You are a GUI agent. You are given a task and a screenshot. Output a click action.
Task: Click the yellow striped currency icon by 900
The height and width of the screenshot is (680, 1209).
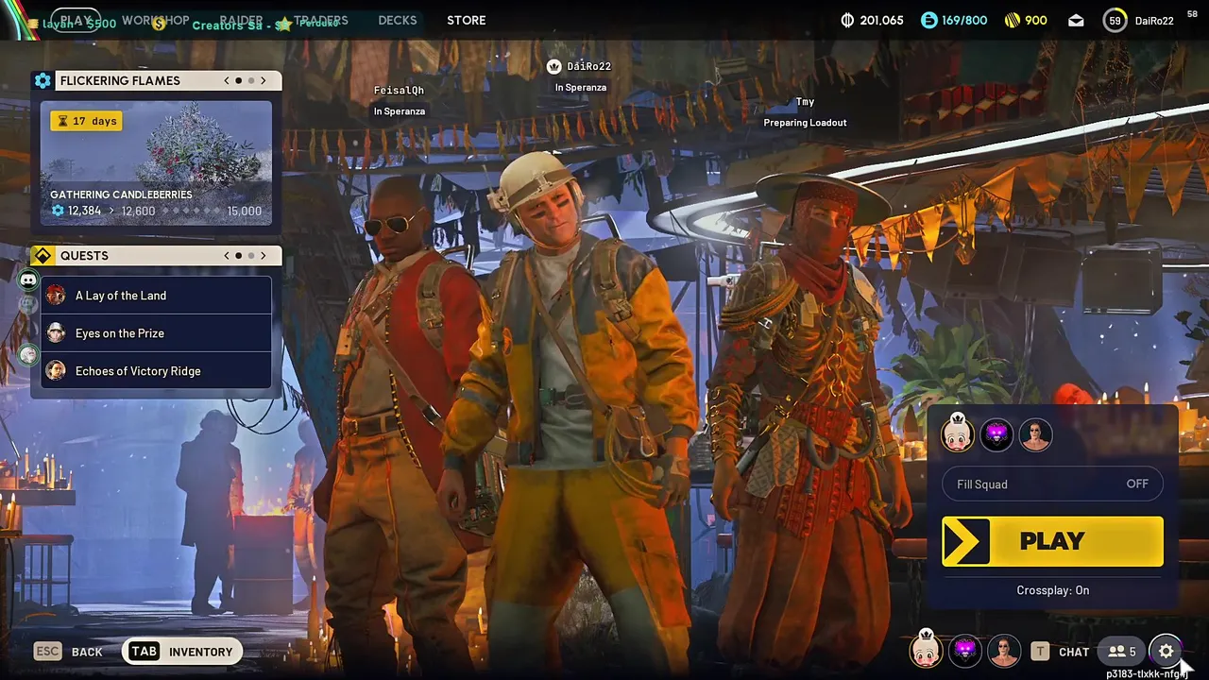coord(1012,20)
